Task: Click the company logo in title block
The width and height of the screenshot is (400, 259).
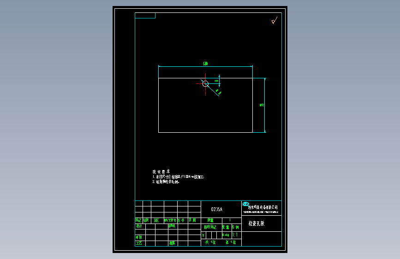Action: point(245,204)
